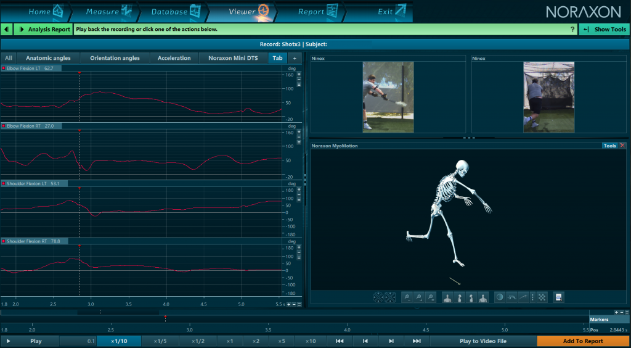Screen dimensions: 631x348
Task: Zoom in Shoulder Flexion RT amplitude axis
Action: (299, 247)
